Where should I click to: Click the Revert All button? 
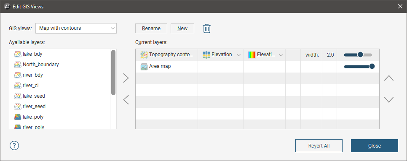click(319, 146)
